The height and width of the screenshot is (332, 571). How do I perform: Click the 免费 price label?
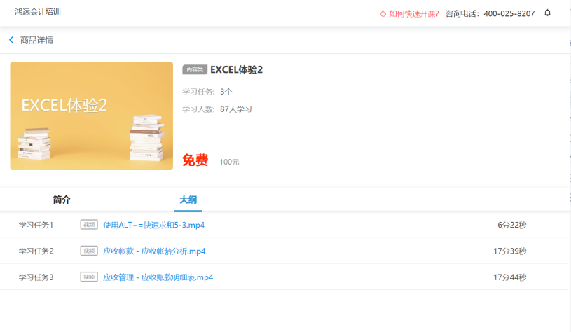(x=195, y=160)
